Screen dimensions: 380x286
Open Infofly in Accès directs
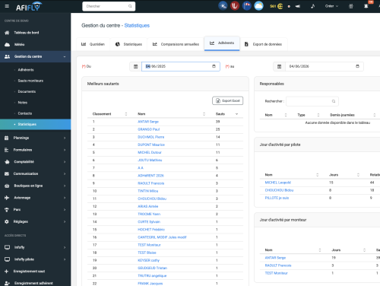click(36, 247)
